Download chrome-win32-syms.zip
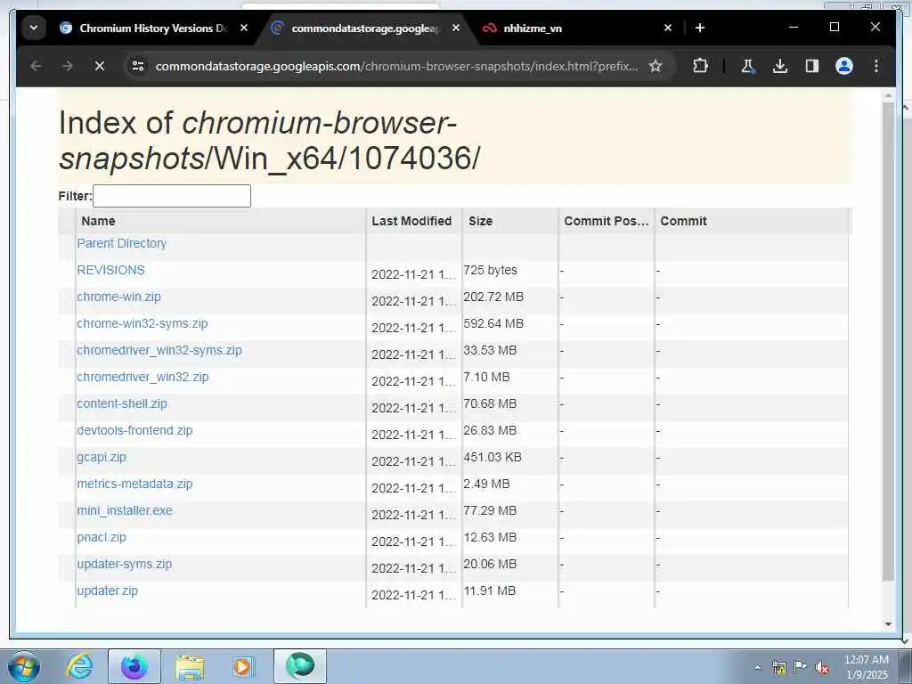Image resolution: width=912 pixels, height=684 pixels. [142, 323]
